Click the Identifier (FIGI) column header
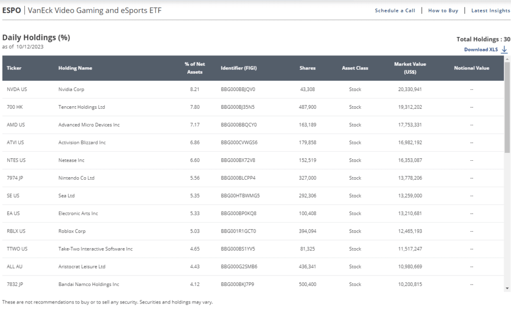 [x=239, y=68]
